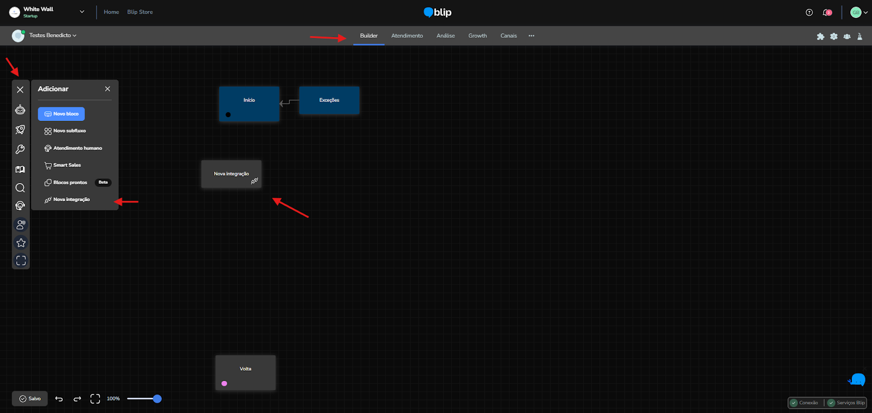Expand the White Wall workspace dropdown
The height and width of the screenshot is (413, 872).
(82, 11)
